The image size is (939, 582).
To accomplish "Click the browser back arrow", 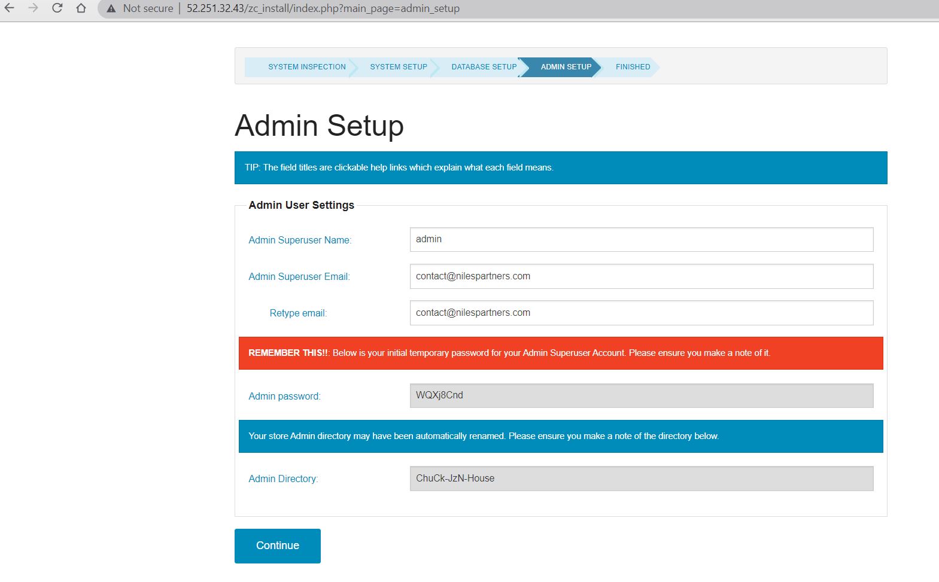I will 10,8.
